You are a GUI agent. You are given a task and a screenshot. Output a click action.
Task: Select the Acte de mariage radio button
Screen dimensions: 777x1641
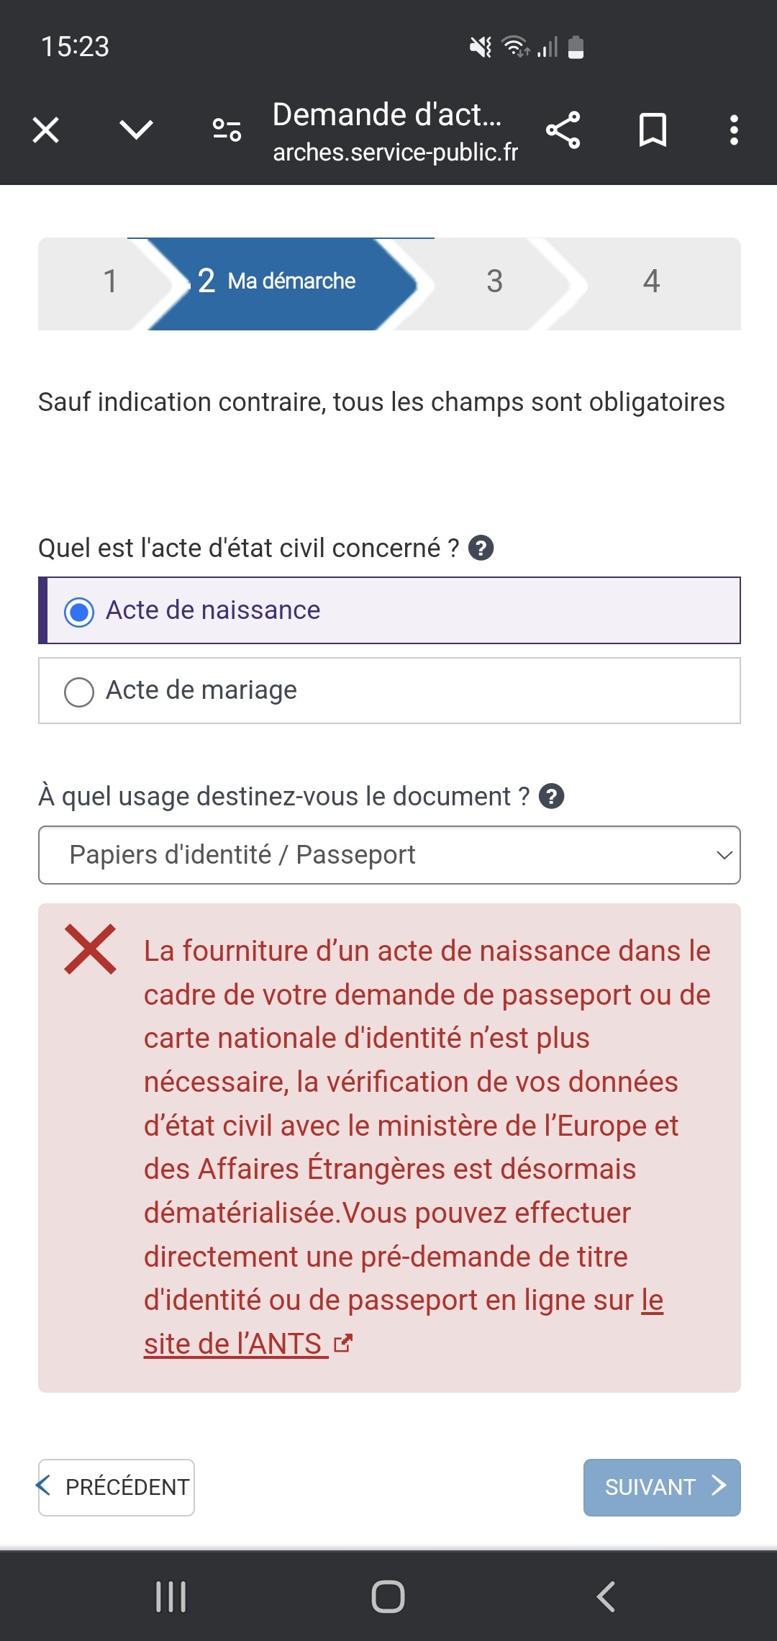(x=79, y=692)
